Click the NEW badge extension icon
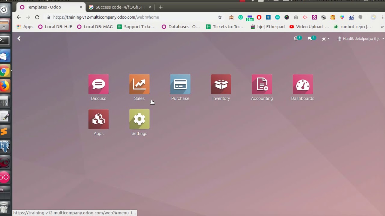This screenshot has height=216, width=385. (x=351, y=17)
